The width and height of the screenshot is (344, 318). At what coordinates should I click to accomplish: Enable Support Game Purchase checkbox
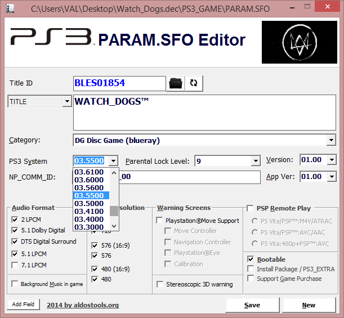[251, 279]
